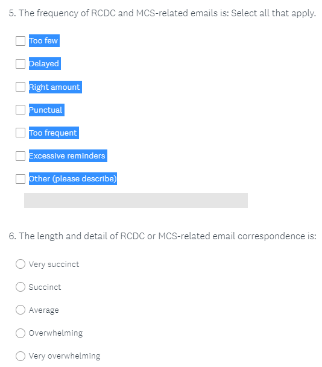Click the highlighted 'Delayed' label text
This screenshot has height=367, width=322.
pos(45,64)
